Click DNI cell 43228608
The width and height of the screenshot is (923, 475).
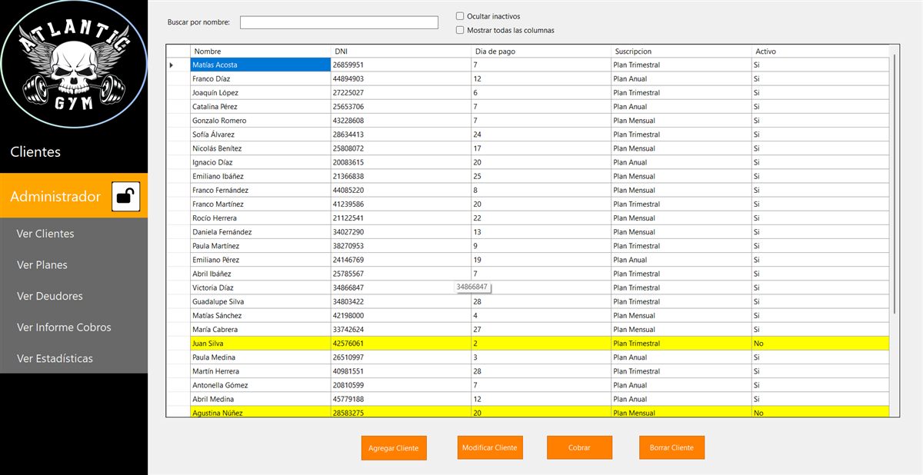click(x=401, y=121)
